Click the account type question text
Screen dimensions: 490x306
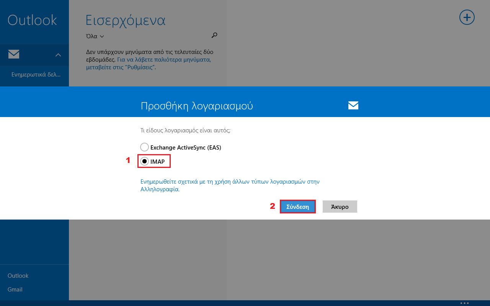tap(185, 130)
